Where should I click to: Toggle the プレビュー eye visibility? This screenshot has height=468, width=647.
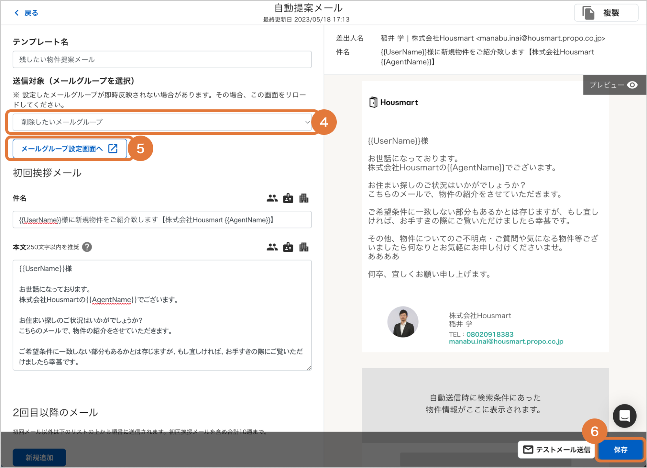pos(632,85)
